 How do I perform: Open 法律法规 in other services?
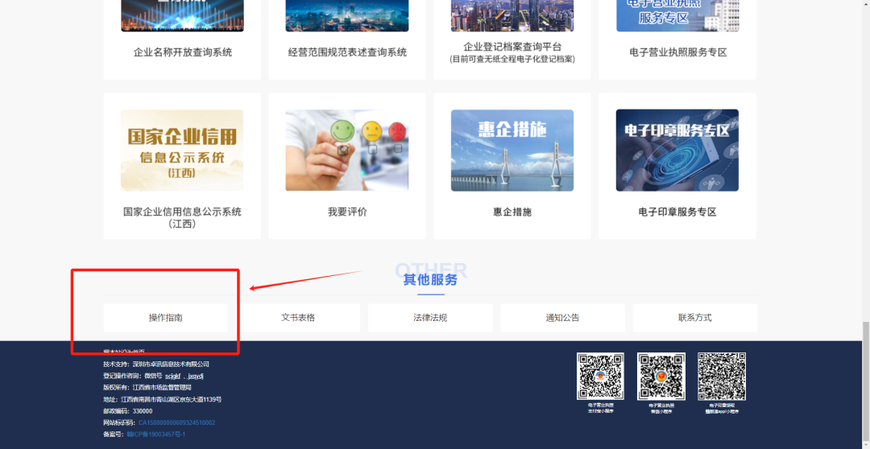(430, 318)
